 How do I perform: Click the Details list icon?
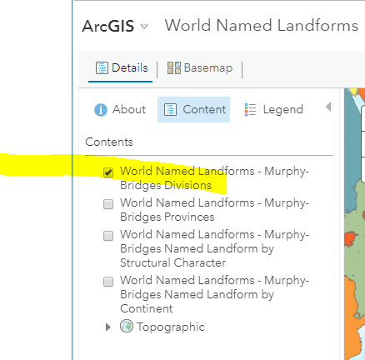[x=102, y=68]
